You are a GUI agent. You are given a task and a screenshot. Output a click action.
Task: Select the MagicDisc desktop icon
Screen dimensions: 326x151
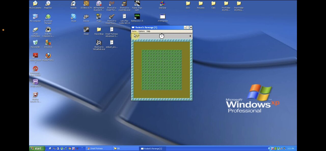[48, 5]
